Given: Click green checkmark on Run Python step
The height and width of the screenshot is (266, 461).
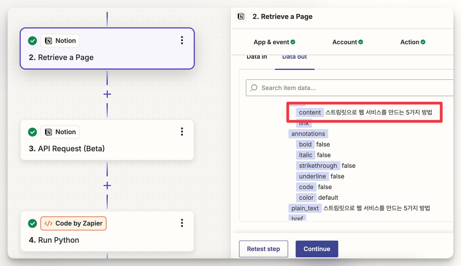Looking at the screenshot, I should tap(32, 224).
